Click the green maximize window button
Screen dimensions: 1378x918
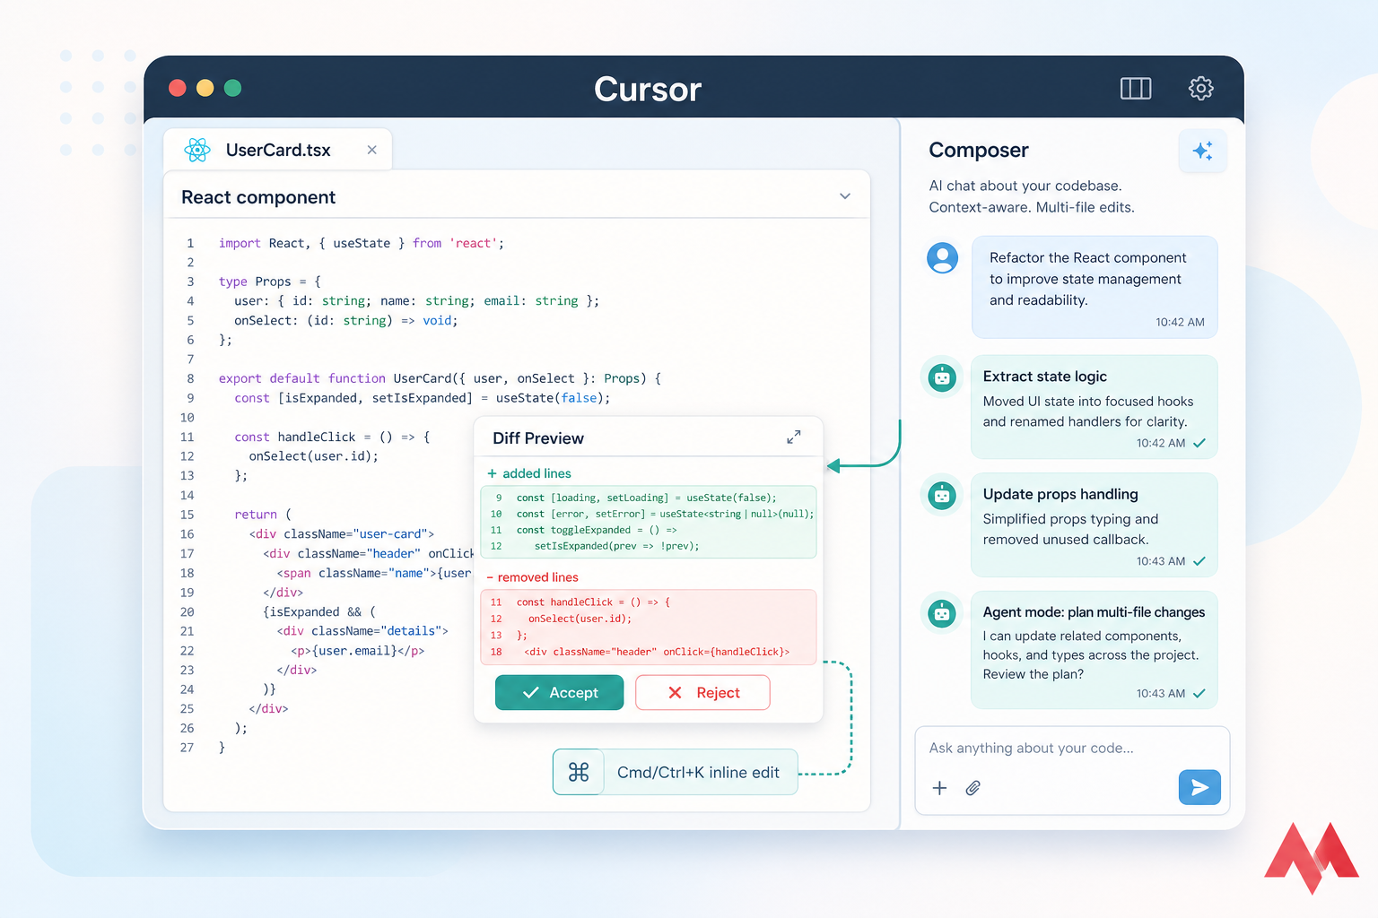click(x=232, y=88)
